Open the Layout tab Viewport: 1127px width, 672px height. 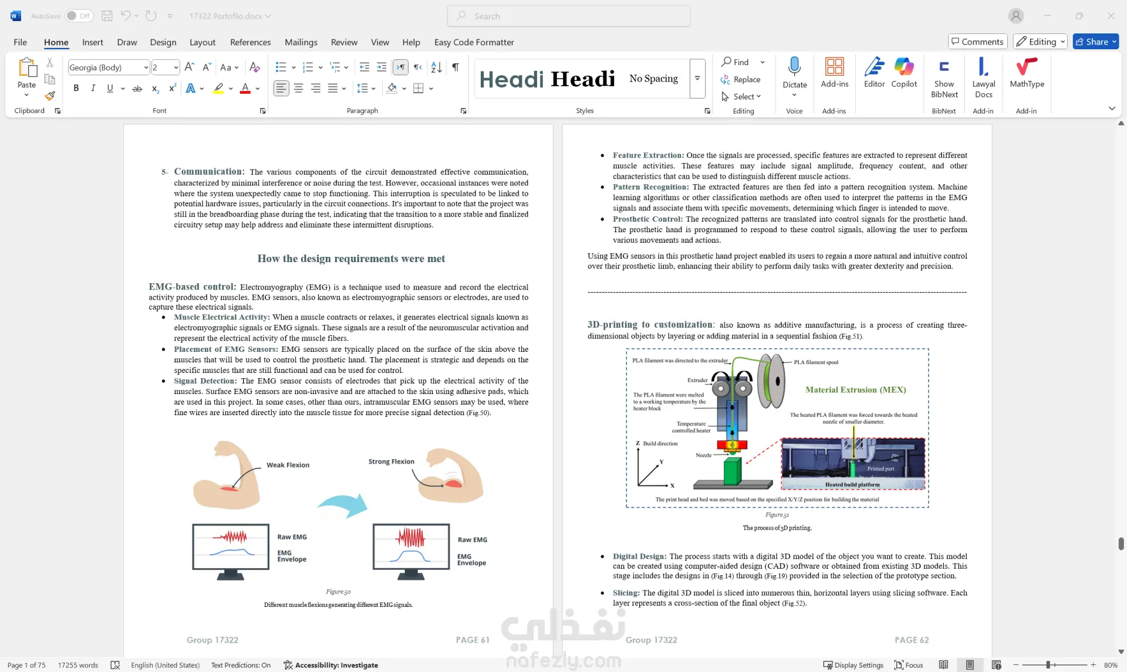[203, 42]
